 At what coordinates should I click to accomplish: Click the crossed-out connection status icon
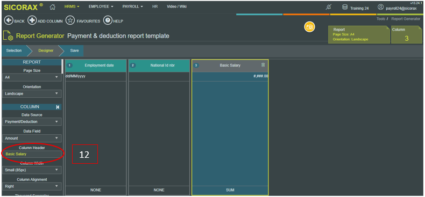tap(328, 8)
